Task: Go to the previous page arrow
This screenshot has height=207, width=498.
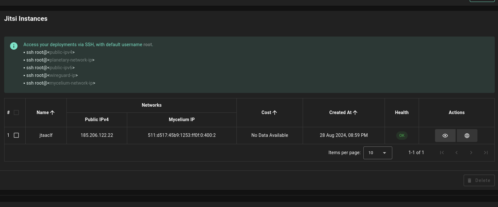Action: click(457, 153)
